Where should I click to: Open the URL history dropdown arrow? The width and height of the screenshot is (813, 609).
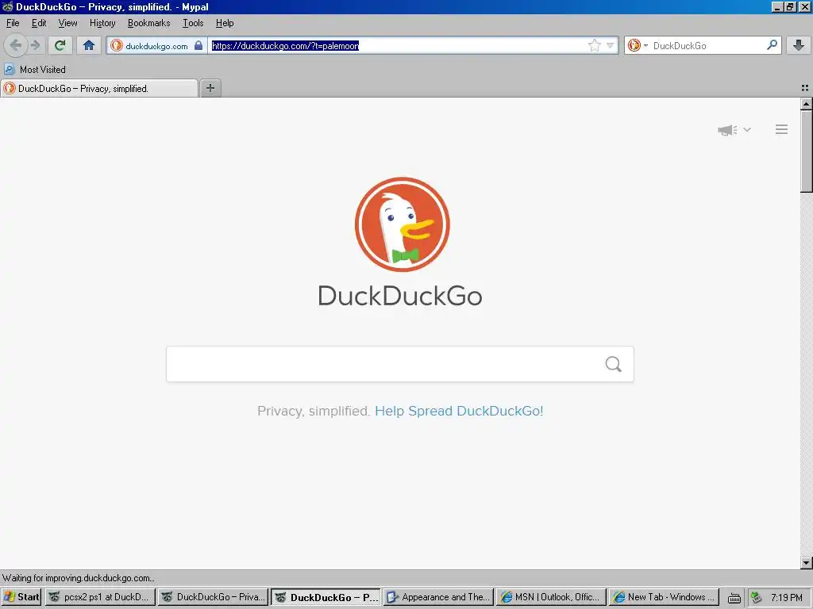pyautogui.click(x=611, y=45)
